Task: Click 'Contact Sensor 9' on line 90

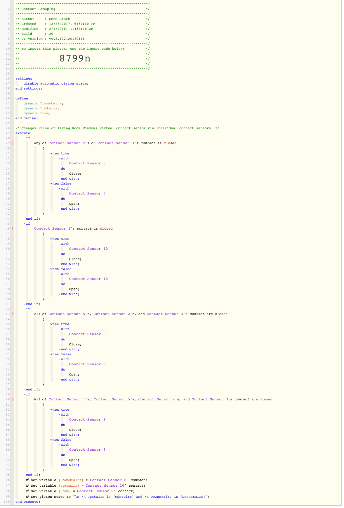Action: pos(87,450)
